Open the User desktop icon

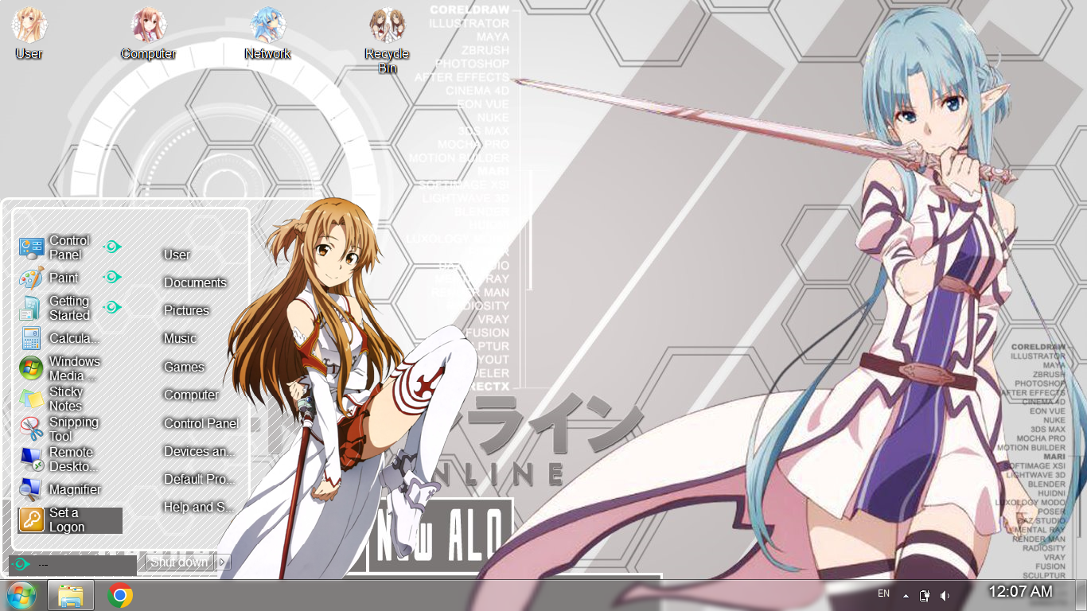pyautogui.click(x=29, y=33)
